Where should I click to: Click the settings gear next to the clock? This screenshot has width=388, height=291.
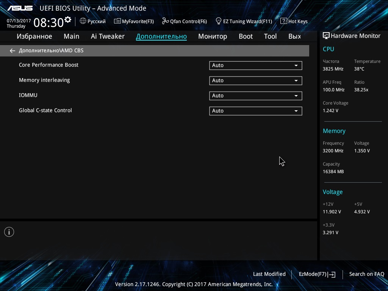[x=67, y=20]
